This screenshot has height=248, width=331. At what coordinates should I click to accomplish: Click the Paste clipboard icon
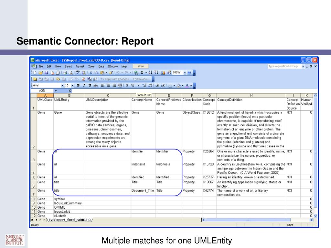pos(102,73)
